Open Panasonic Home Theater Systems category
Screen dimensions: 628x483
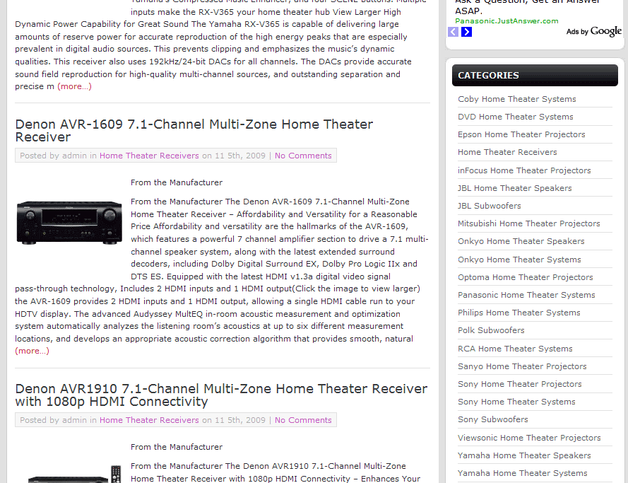[x=526, y=295]
